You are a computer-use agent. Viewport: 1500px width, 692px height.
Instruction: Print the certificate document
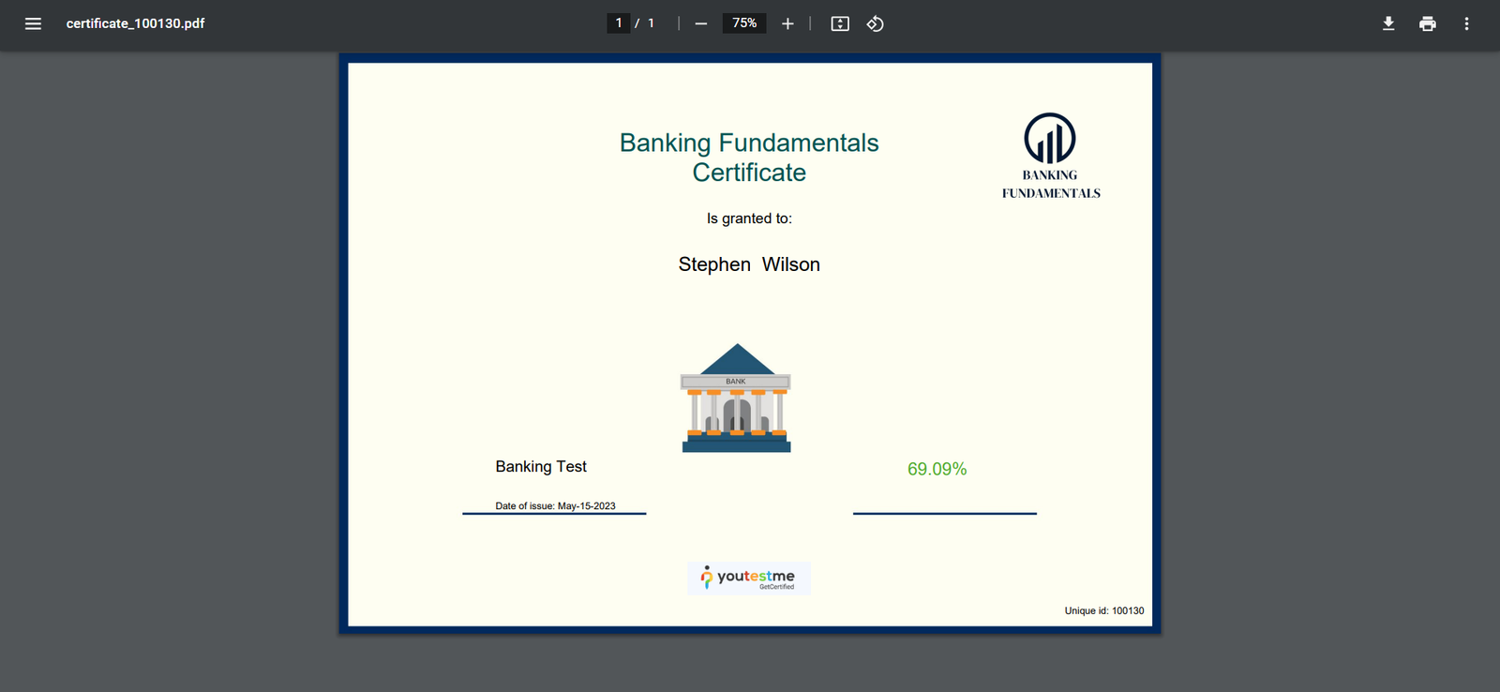pyautogui.click(x=1428, y=23)
